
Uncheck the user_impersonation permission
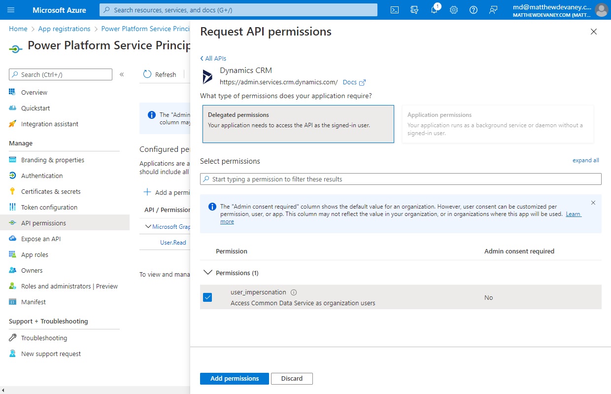click(208, 297)
